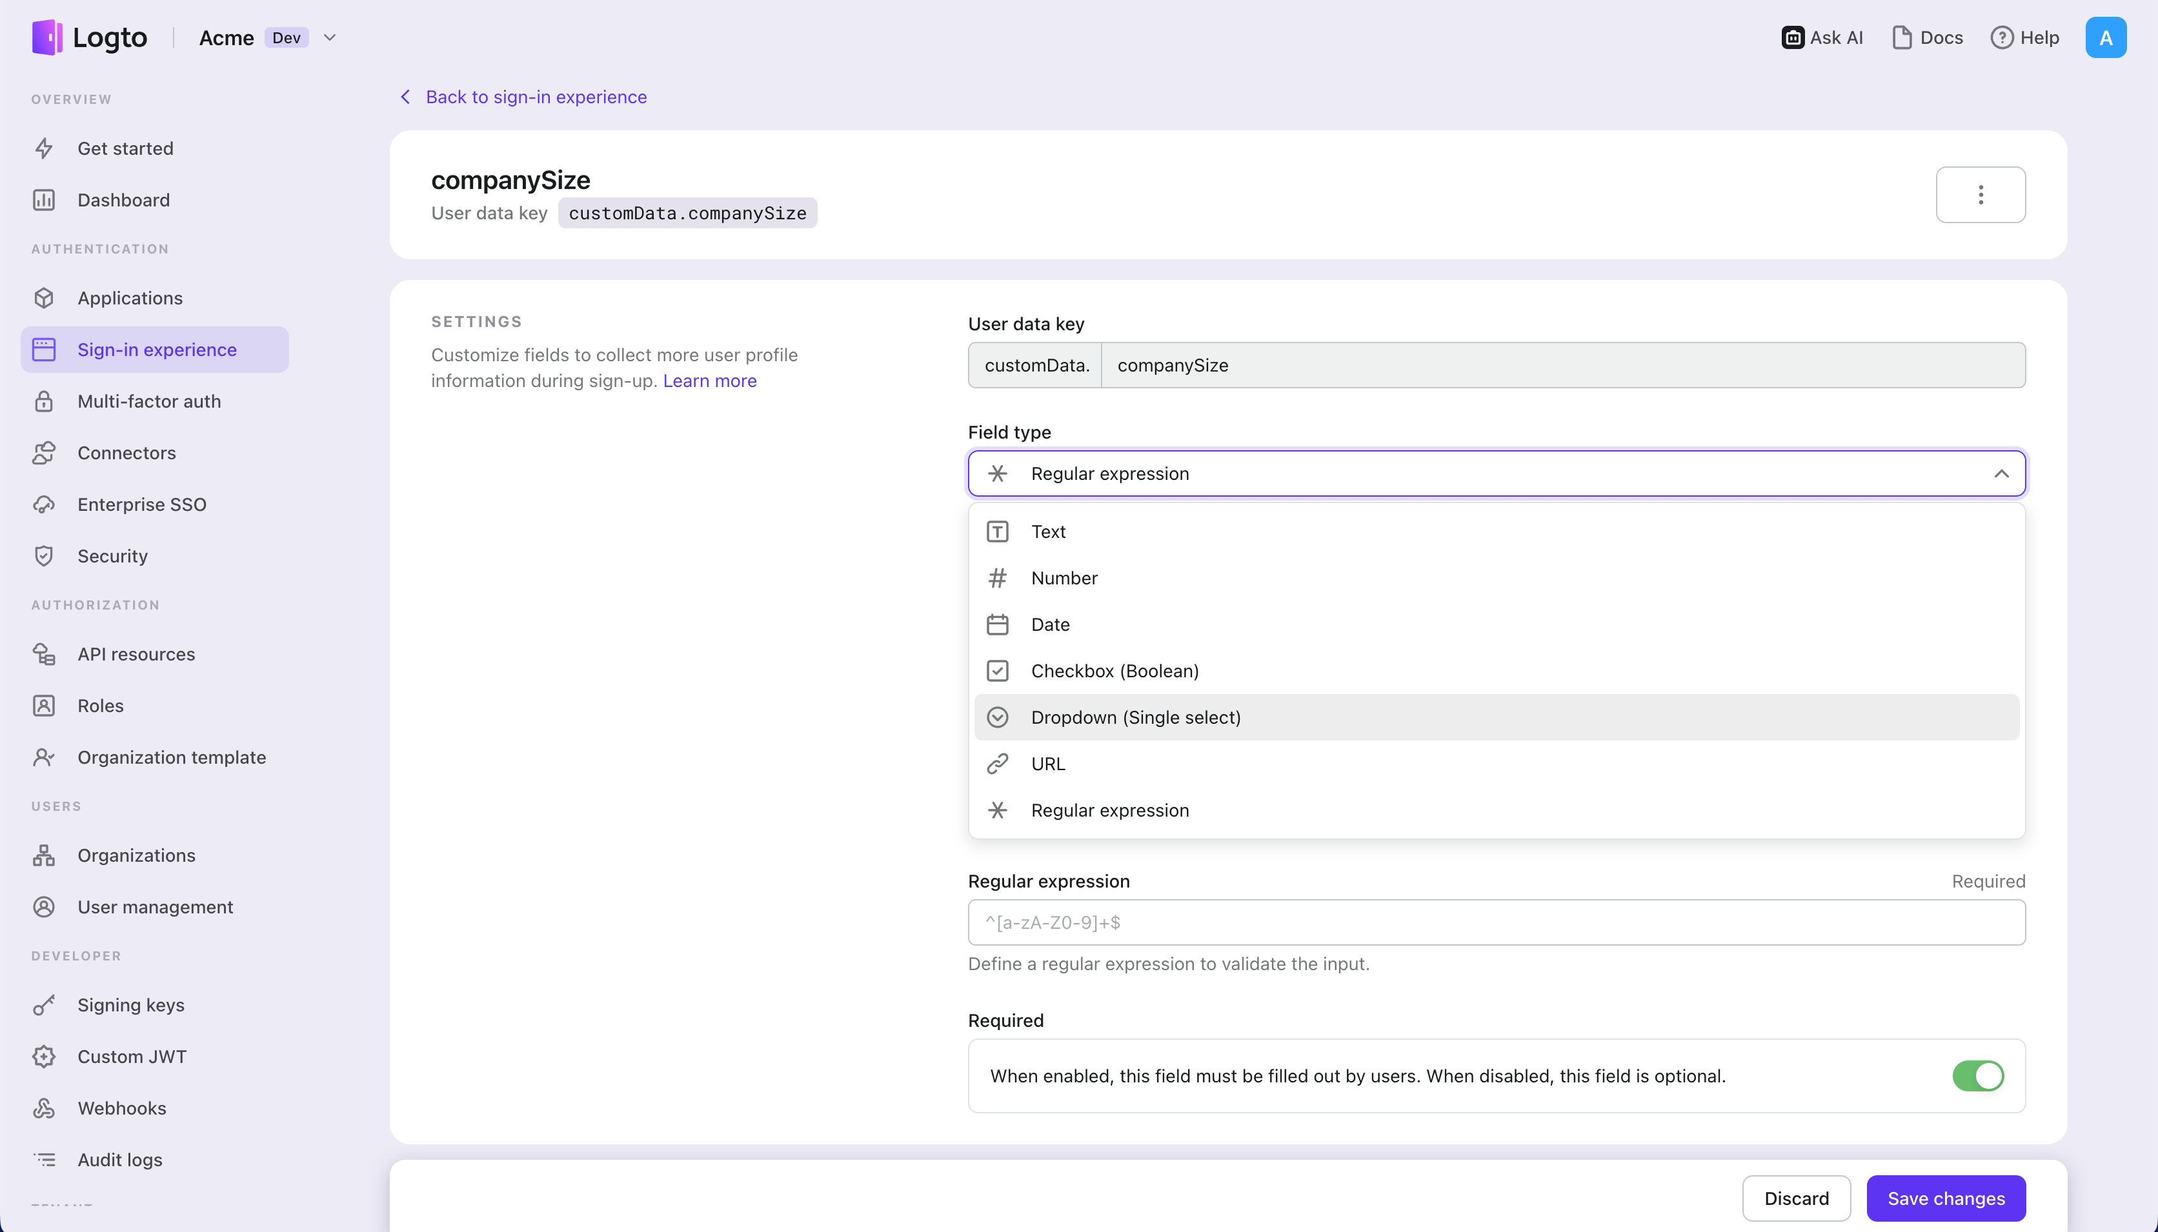Viewport: 2158px width, 1232px height.
Task: Click the Regular expression input field
Action: click(1497, 922)
